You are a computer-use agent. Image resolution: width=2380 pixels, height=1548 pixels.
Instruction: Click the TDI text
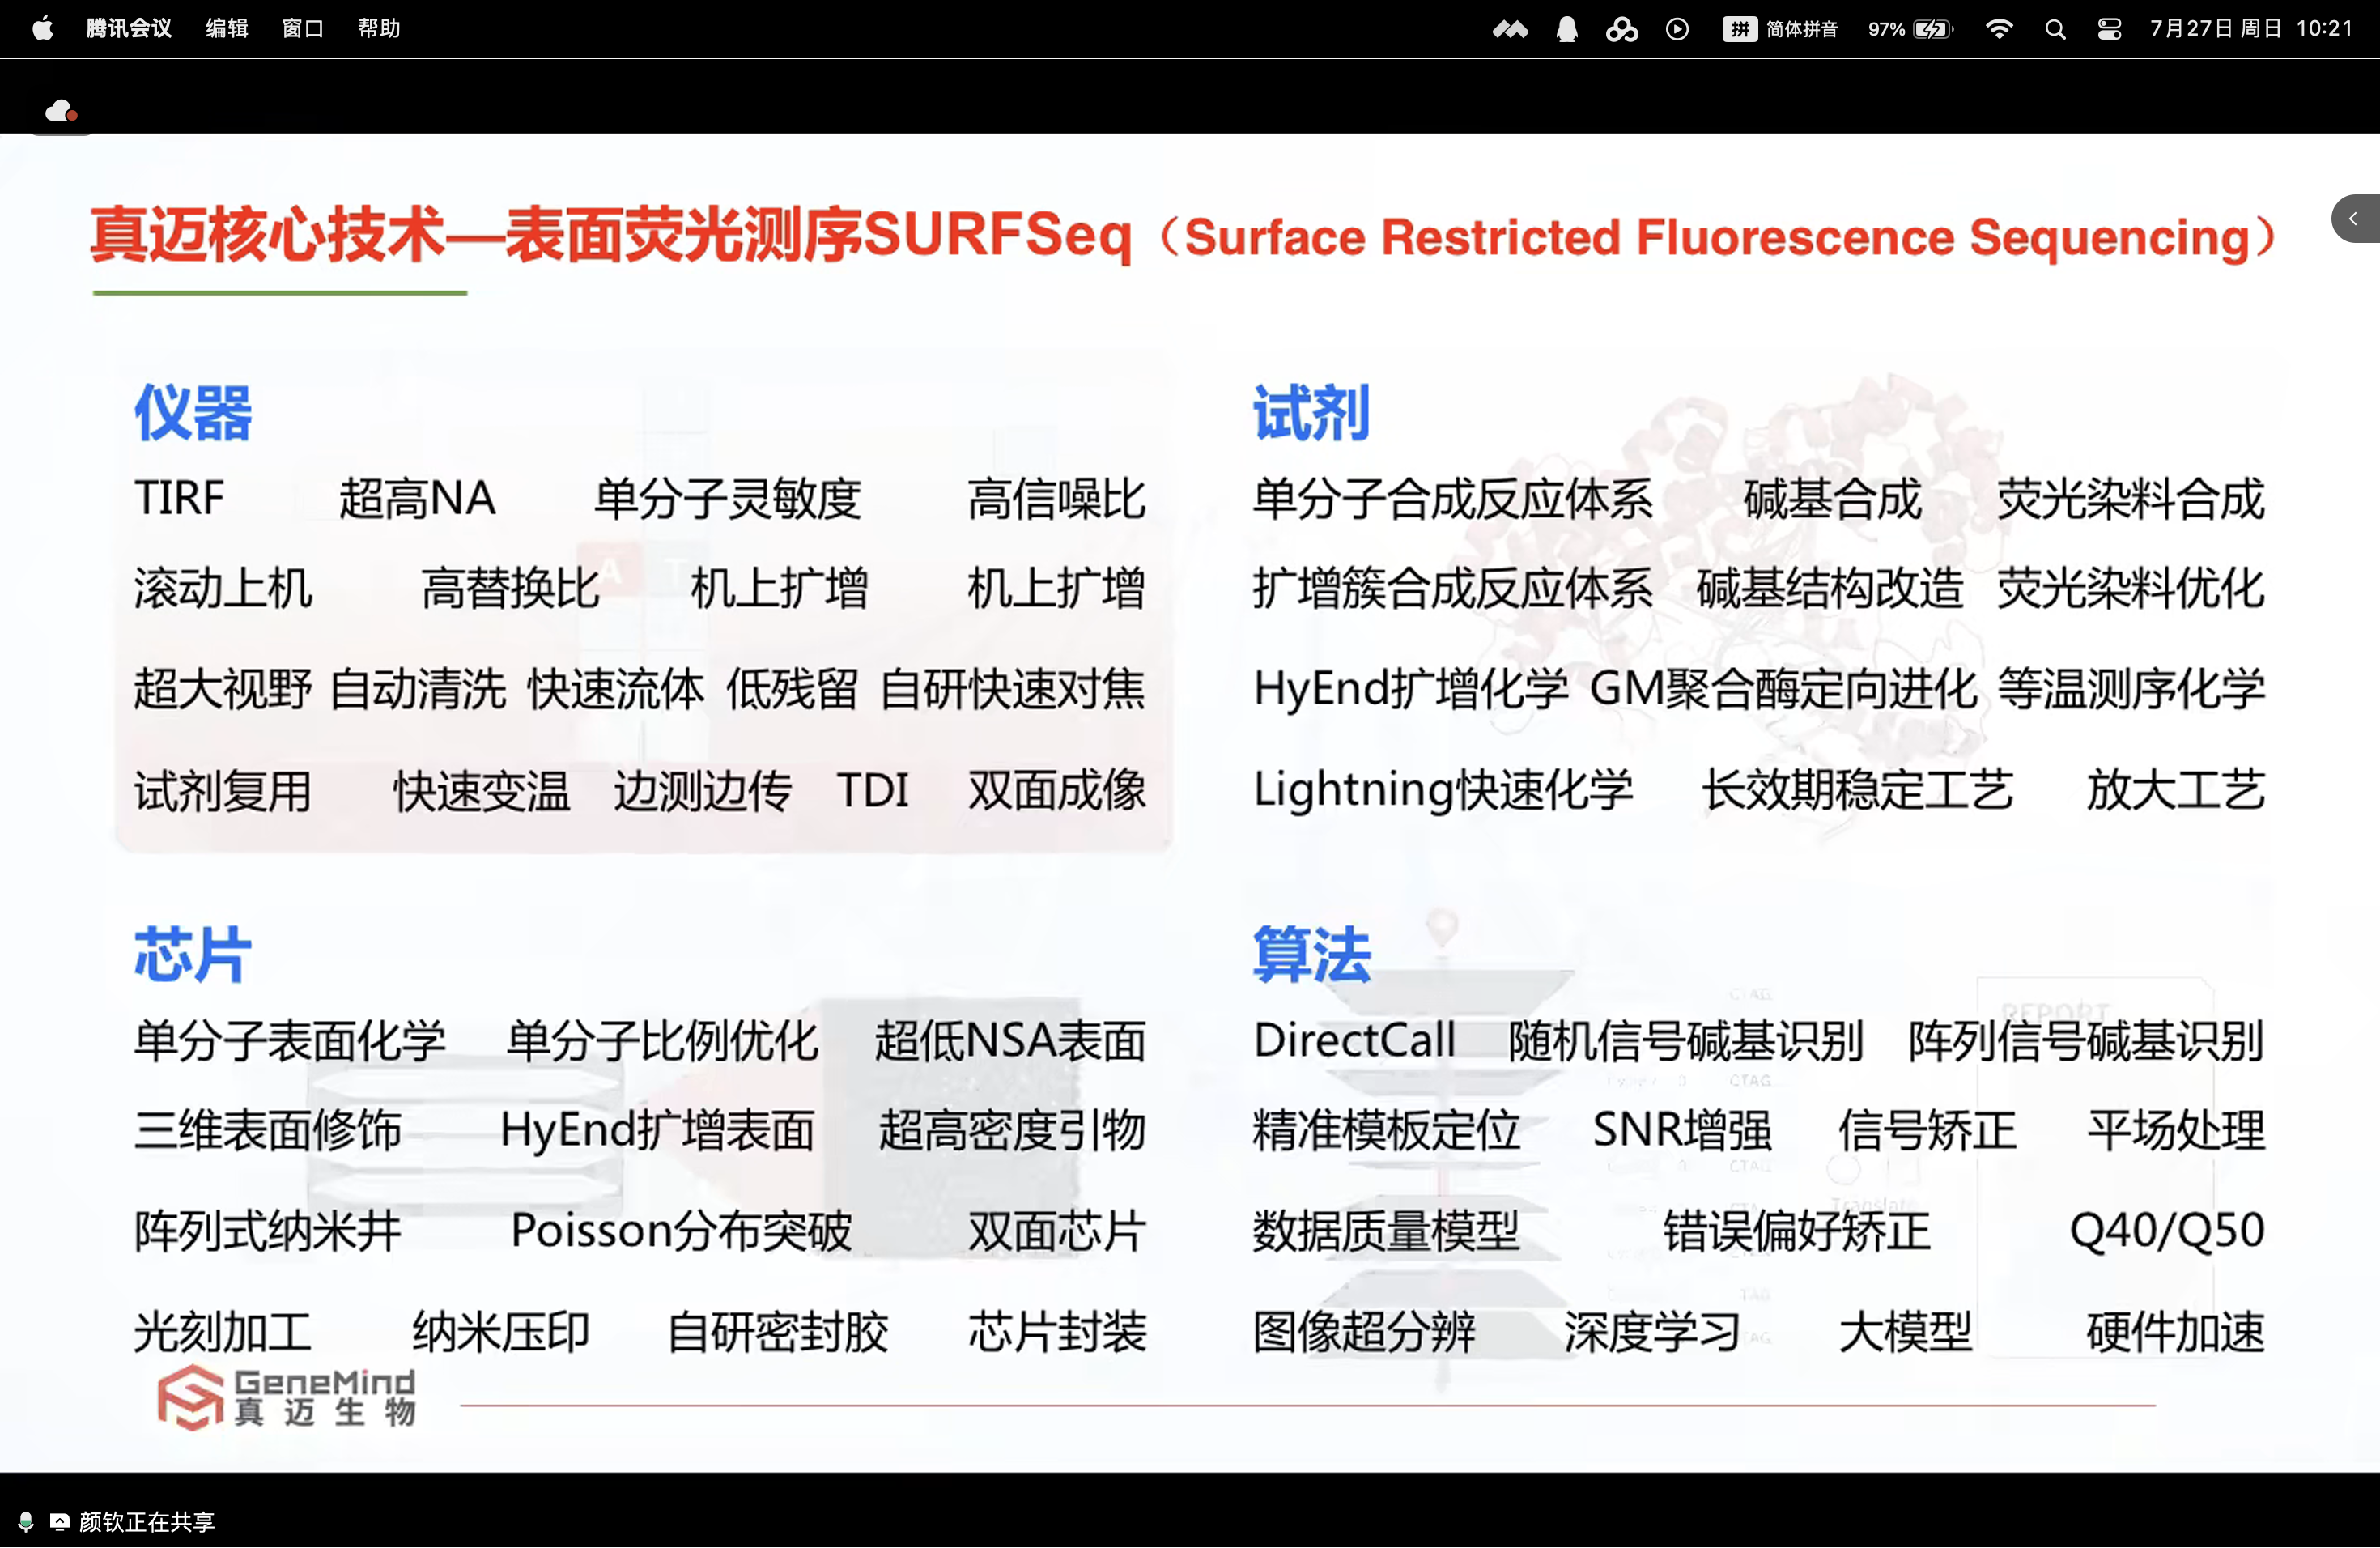tap(873, 791)
